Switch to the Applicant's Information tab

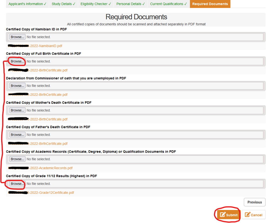click(x=27, y=4)
